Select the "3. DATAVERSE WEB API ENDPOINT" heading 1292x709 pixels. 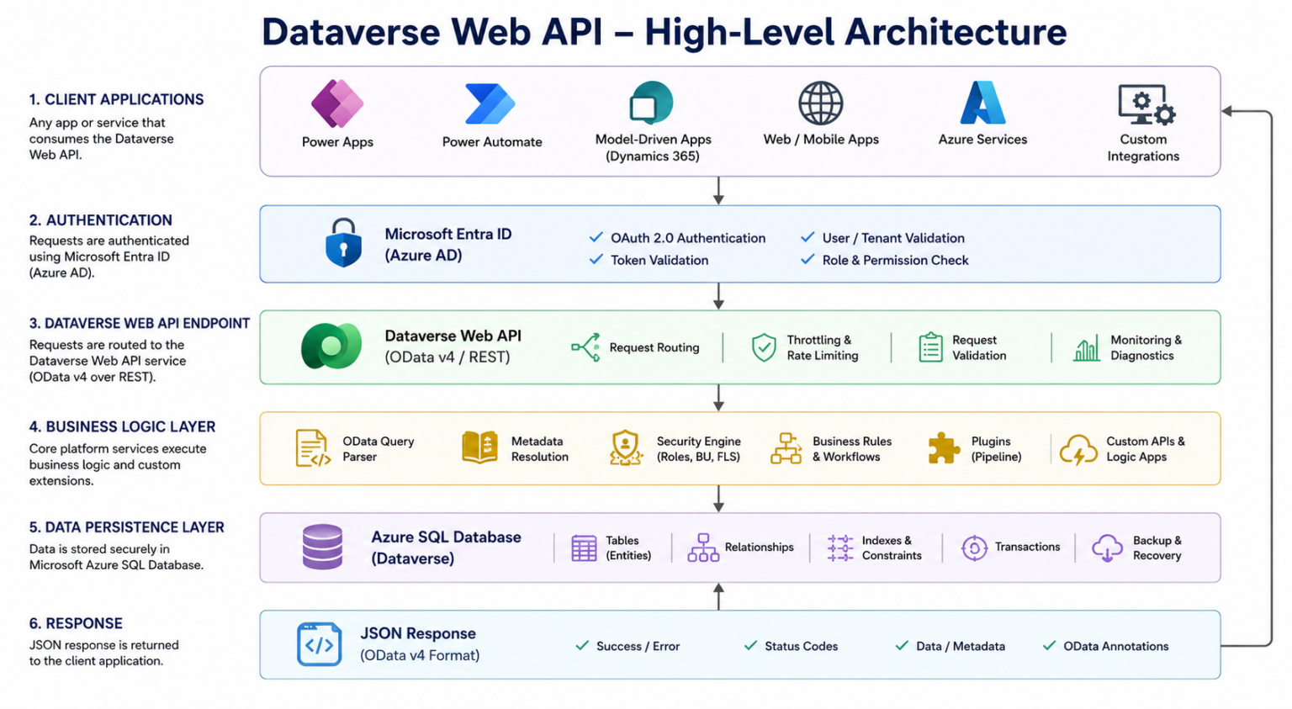tap(140, 323)
